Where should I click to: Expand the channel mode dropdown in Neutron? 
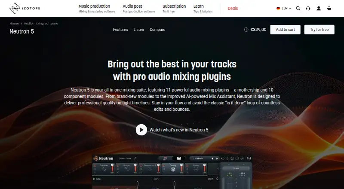tap(156, 179)
